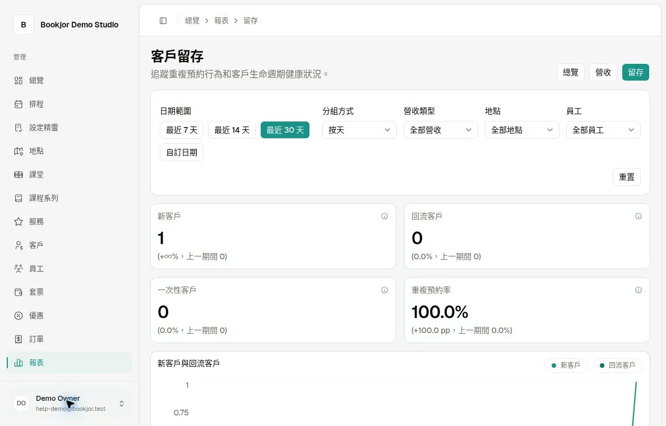Click the Bookjor Demo Studio title
Screen dimensions: 666x426
[80, 25]
